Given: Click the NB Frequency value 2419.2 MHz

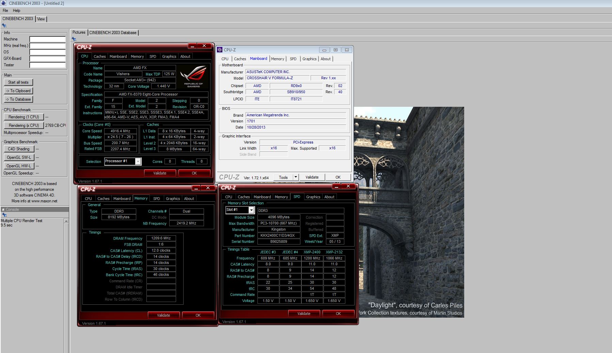Looking at the screenshot, I should 186,223.
